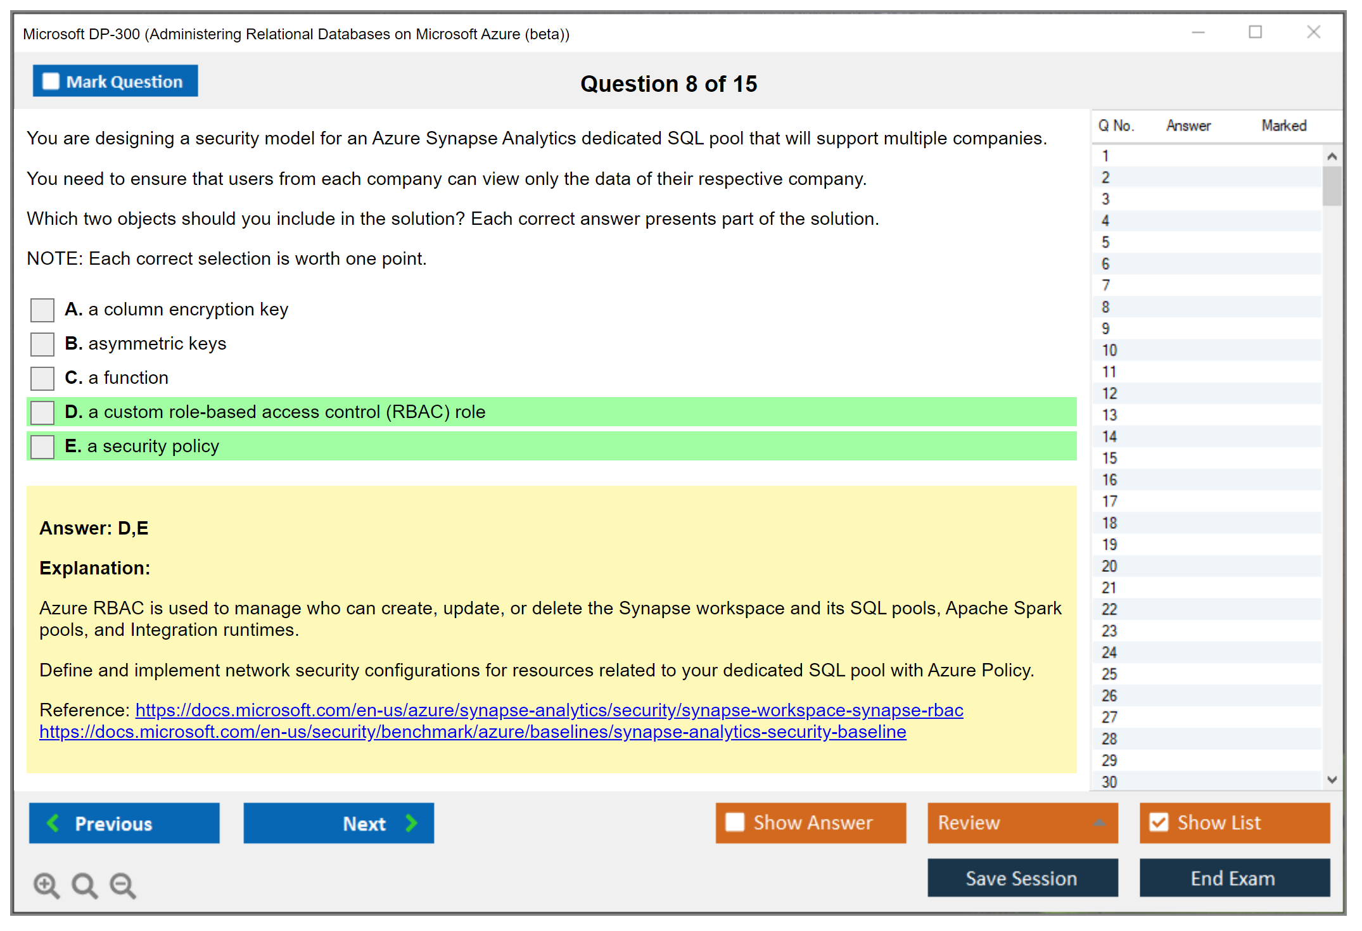Screen dimensions: 1362x931
Task: Open the synapse-workspace-synapse-rbac reference link
Action: coord(549,710)
